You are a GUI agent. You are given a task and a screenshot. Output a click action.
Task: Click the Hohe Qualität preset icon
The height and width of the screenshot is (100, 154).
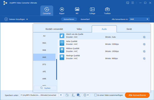[62, 43]
